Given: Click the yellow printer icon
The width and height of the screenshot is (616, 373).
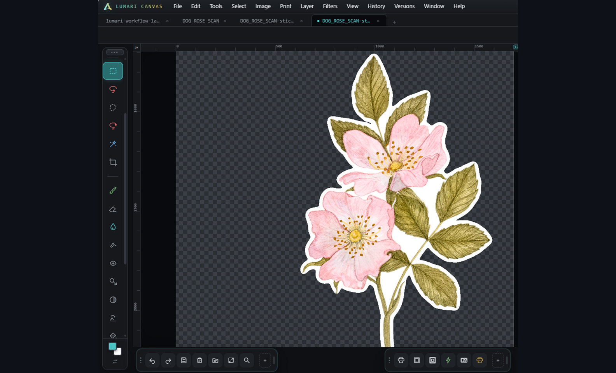Looking at the screenshot, I should [479, 361].
